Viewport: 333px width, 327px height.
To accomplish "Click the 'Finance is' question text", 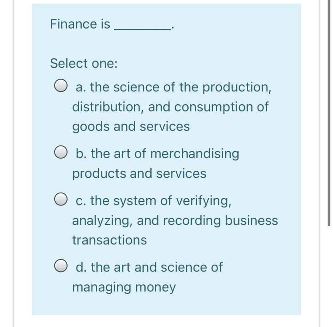I will [x=80, y=24].
